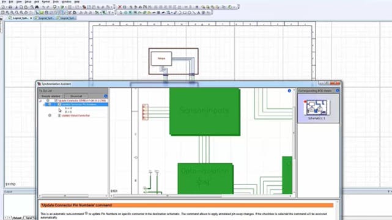Click Discard all button in To Do List
Image resolution: width=392 pixels, height=220 pixels.
coord(76,96)
